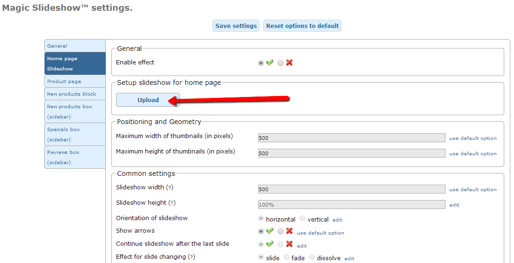The image size is (514, 263).
Task: Click edit link for Continue slideshow option
Action: [302, 246]
